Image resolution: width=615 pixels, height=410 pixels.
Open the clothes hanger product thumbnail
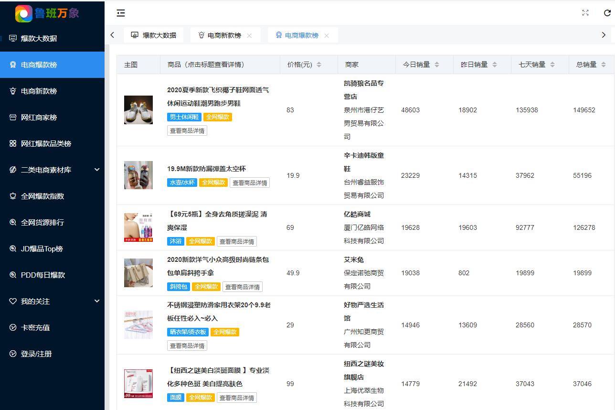pyautogui.click(x=138, y=325)
